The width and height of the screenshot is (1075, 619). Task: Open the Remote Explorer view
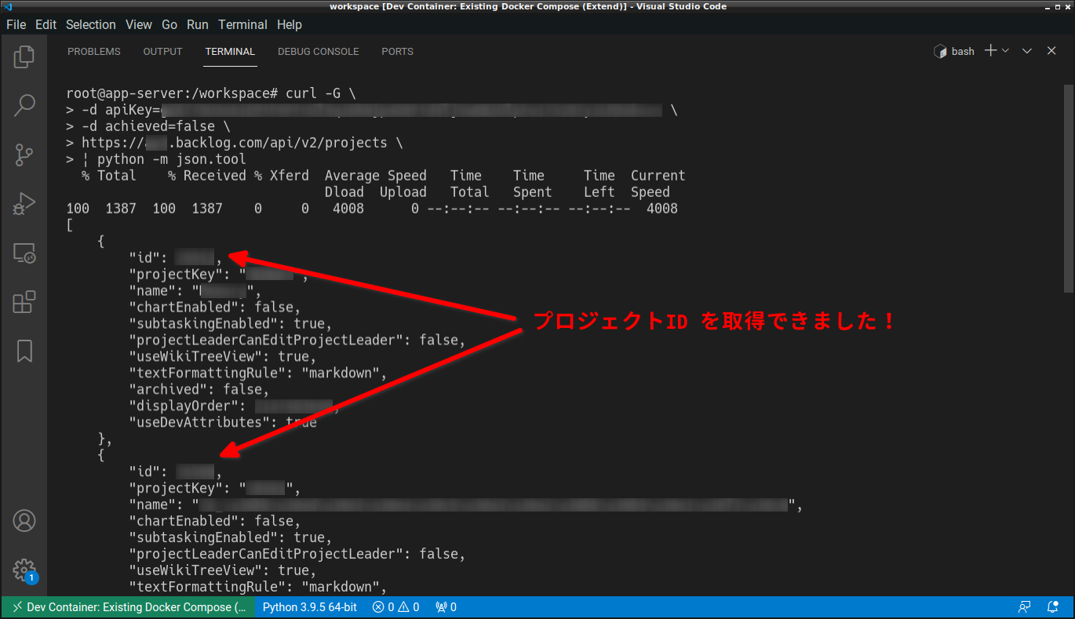(x=24, y=253)
